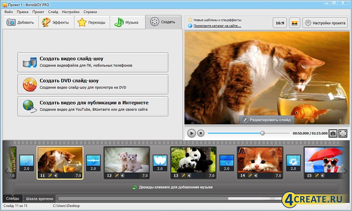The width and height of the screenshot is (352, 211).
Task: Click the path C:\Users\Desktop in status bar
Action: click(66, 206)
